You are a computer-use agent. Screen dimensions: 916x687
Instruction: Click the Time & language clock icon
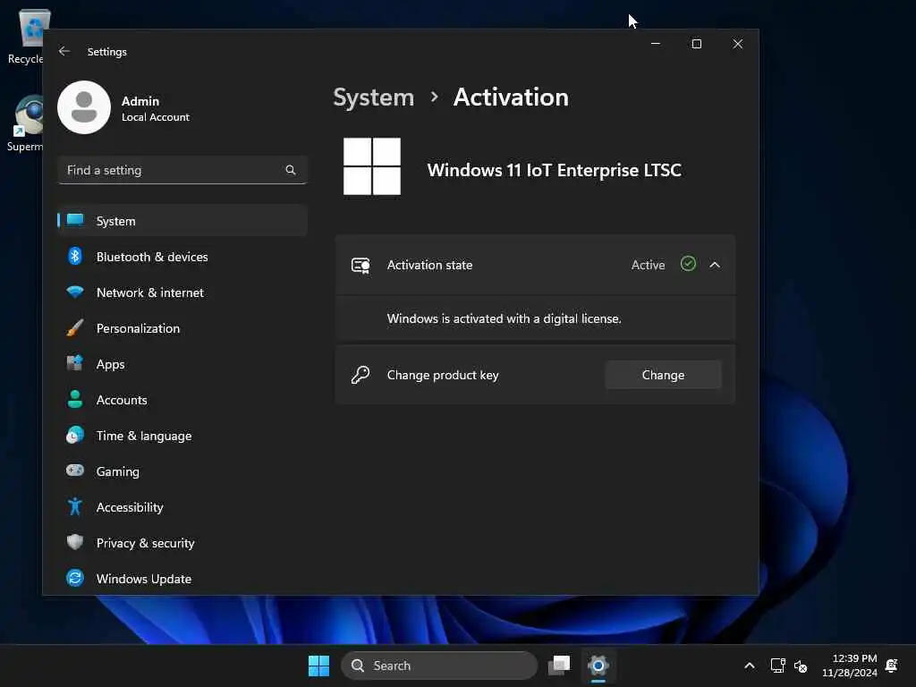click(75, 436)
